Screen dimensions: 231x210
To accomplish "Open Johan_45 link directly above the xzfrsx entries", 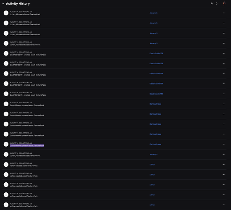I will 153,155.
